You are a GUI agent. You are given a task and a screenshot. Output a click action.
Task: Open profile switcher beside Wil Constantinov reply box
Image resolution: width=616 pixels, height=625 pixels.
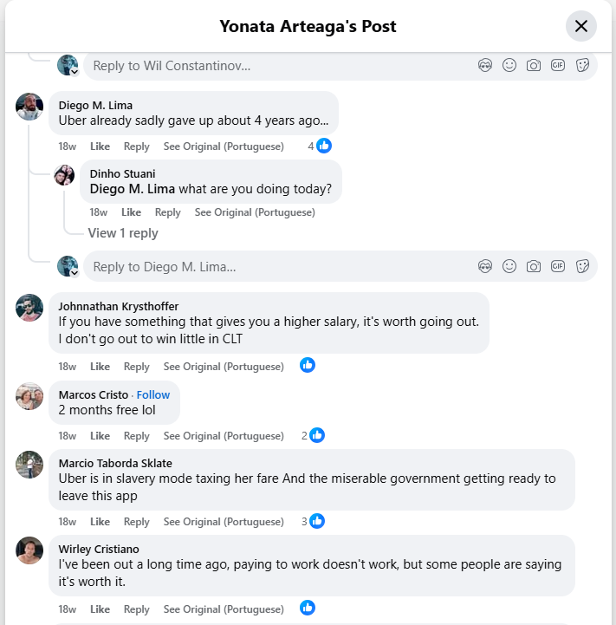coord(75,71)
